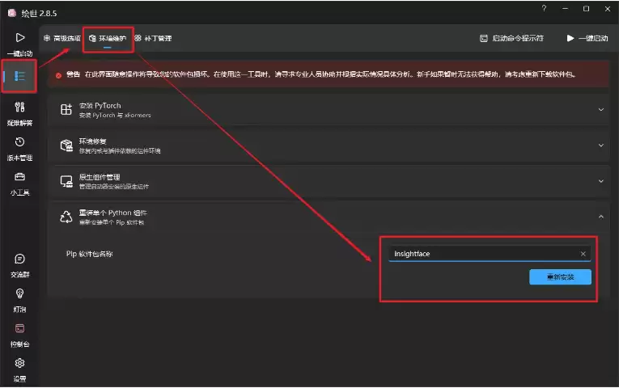Expand the 环境修复 section chevron
Viewport: 619px width, 388px height.
click(x=601, y=145)
